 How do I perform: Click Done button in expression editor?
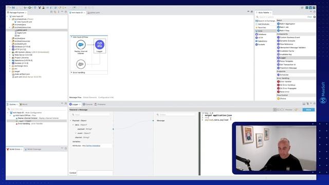[x=308, y=109]
